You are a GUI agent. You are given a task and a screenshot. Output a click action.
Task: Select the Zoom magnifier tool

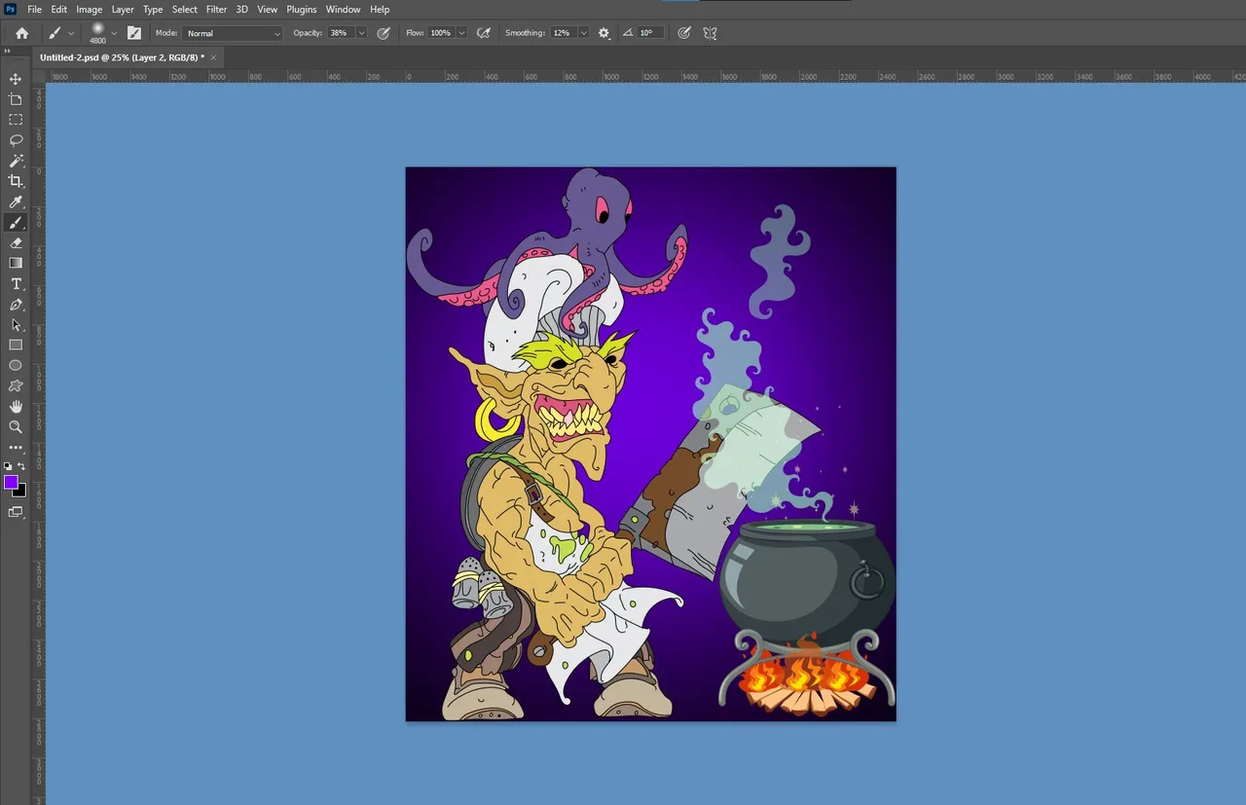click(x=16, y=426)
